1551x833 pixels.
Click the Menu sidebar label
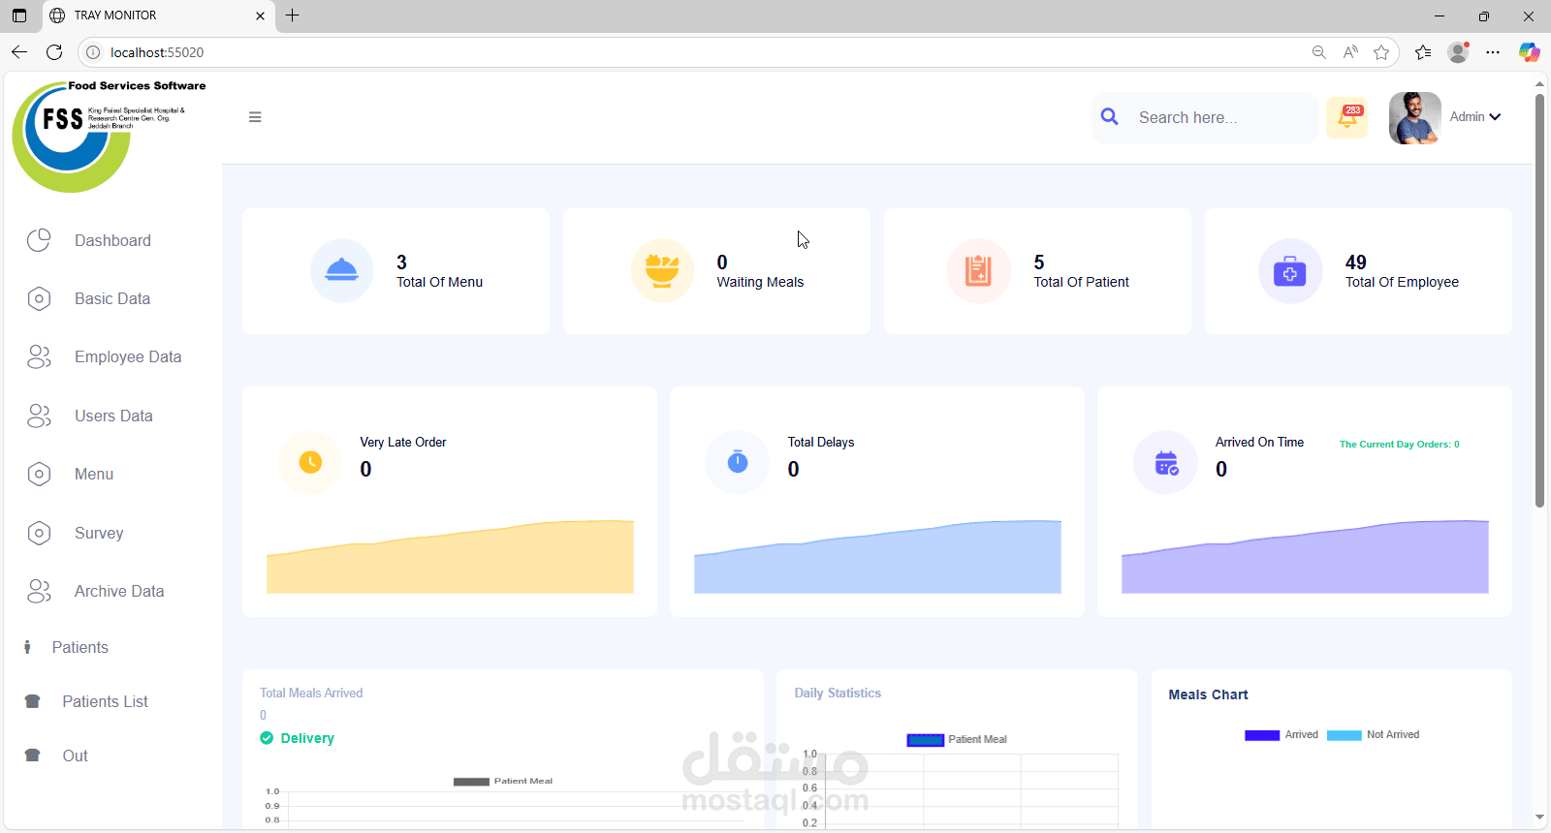tap(94, 474)
